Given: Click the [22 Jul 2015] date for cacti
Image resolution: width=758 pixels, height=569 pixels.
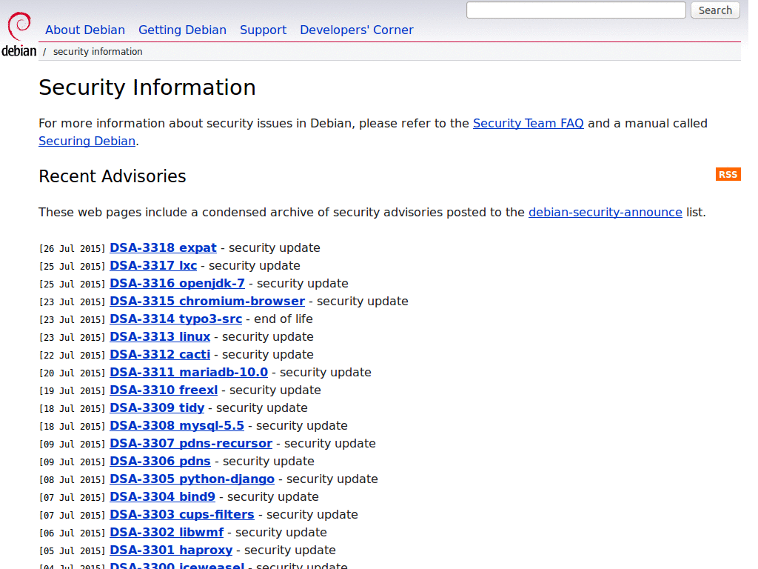Looking at the screenshot, I should 72,355.
